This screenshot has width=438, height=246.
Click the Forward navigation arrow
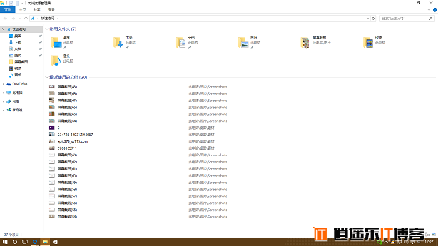[x=13, y=18]
